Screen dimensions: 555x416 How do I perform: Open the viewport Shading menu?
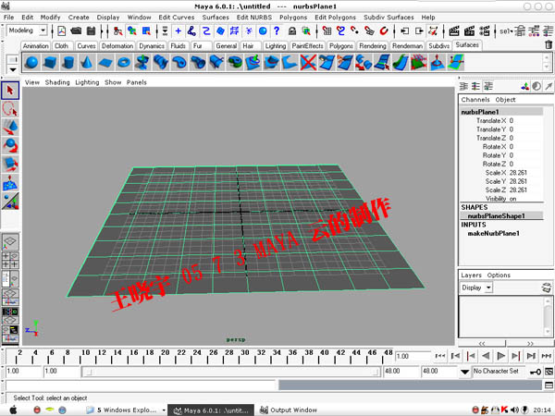click(57, 82)
